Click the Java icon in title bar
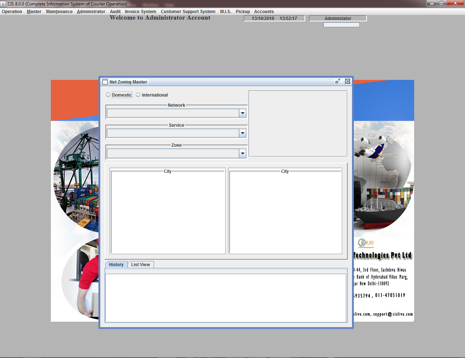Screen dimensions: 465x358 click(x=3, y=4)
